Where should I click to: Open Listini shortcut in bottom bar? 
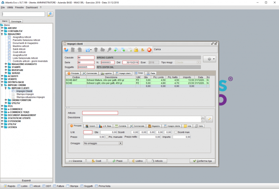click(23, 186)
